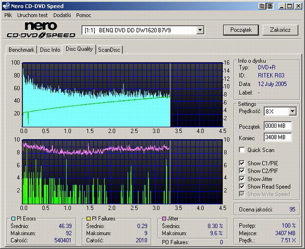The width and height of the screenshot is (305, 249).
Task: Open the BENQ DVD DD DW1620 drive dropdown
Action: tap(200, 30)
